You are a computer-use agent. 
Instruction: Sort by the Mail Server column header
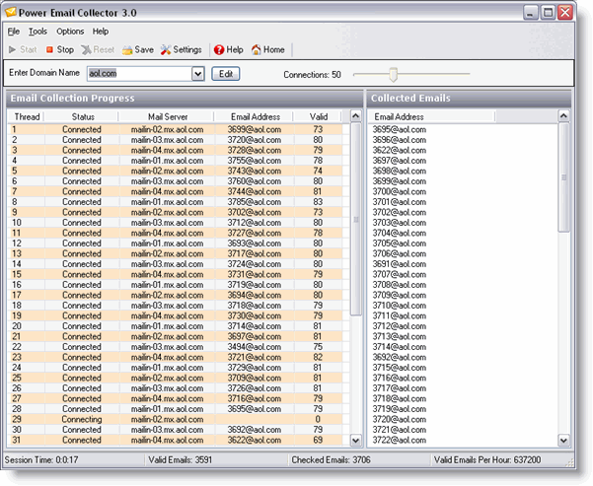coord(168,116)
